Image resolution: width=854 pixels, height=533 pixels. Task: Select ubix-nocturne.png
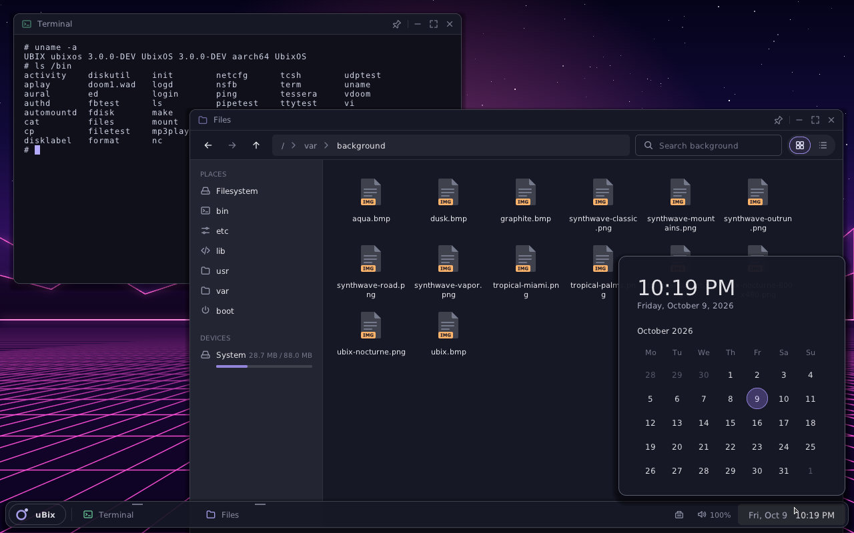tap(371, 334)
